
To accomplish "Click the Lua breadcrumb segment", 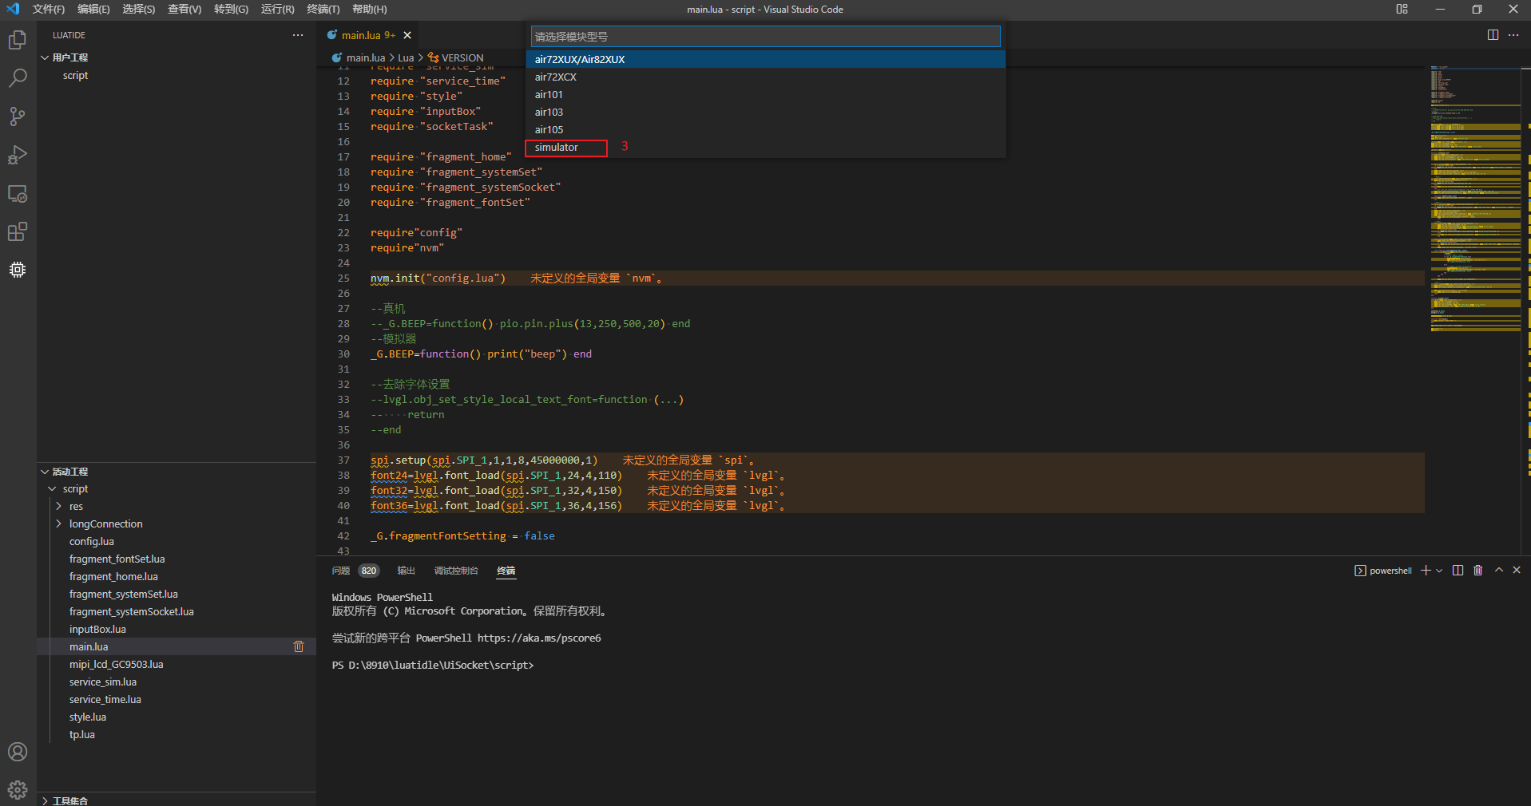I will [x=406, y=57].
